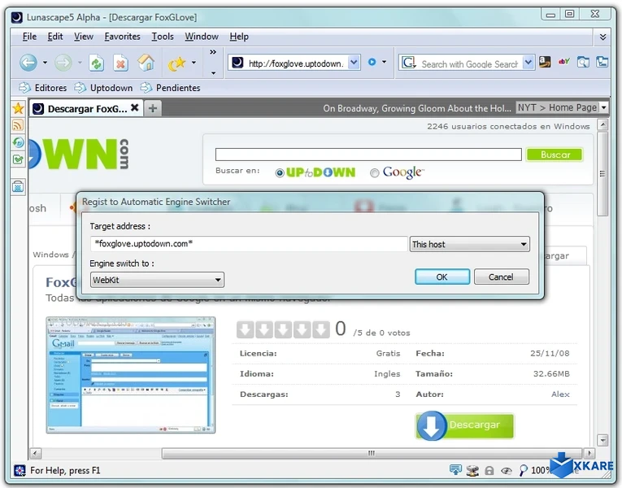Click the green Descargar download button

tap(465, 425)
